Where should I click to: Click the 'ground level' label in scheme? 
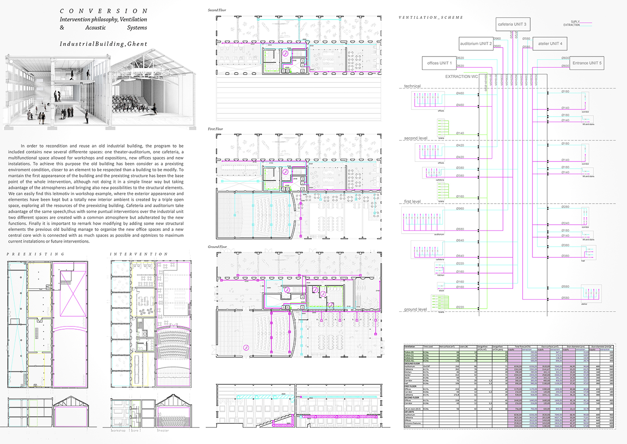click(x=415, y=309)
